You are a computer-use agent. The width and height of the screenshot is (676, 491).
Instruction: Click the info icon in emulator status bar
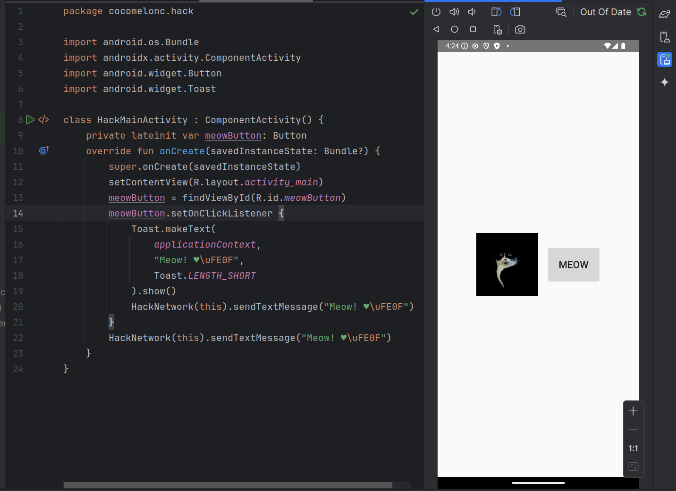point(465,46)
